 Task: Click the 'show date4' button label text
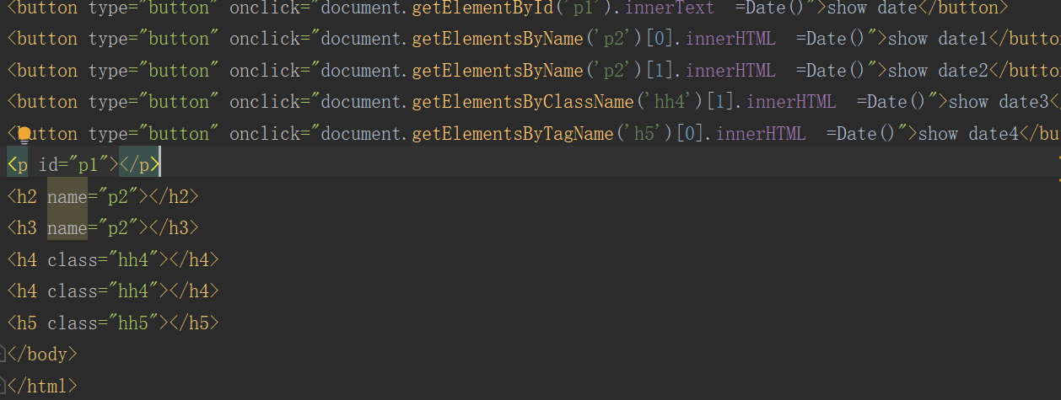[x=968, y=134]
